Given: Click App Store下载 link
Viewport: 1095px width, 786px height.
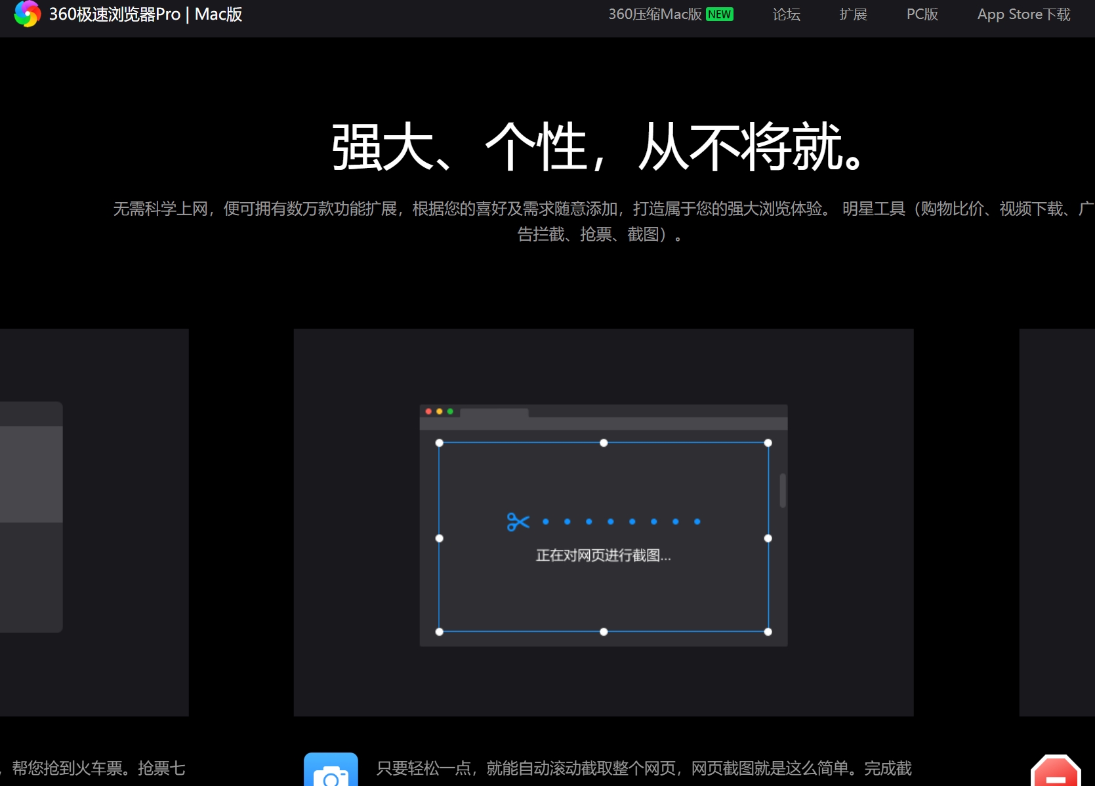Looking at the screenshot, I should click(x=1023, y=14).
